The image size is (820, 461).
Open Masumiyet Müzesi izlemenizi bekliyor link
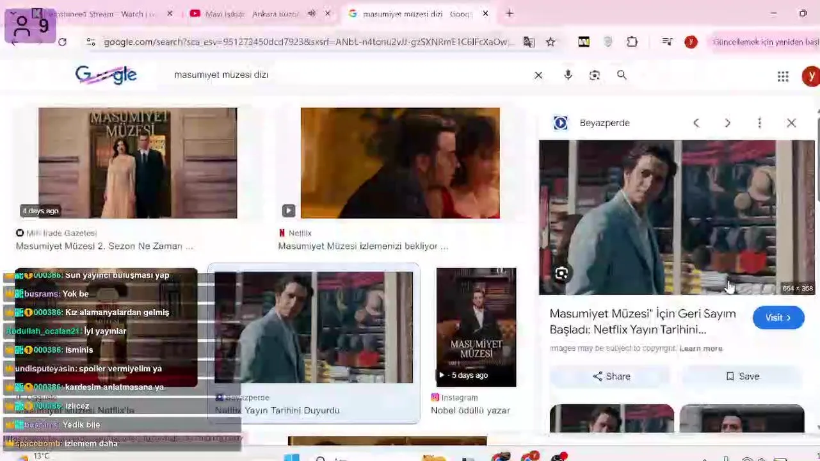(x=363, y=246)
